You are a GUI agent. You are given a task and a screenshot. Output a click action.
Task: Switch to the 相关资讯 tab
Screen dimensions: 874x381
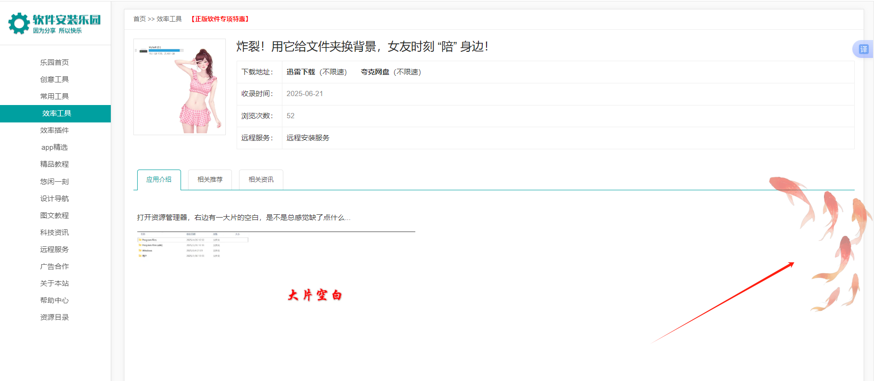261,179
